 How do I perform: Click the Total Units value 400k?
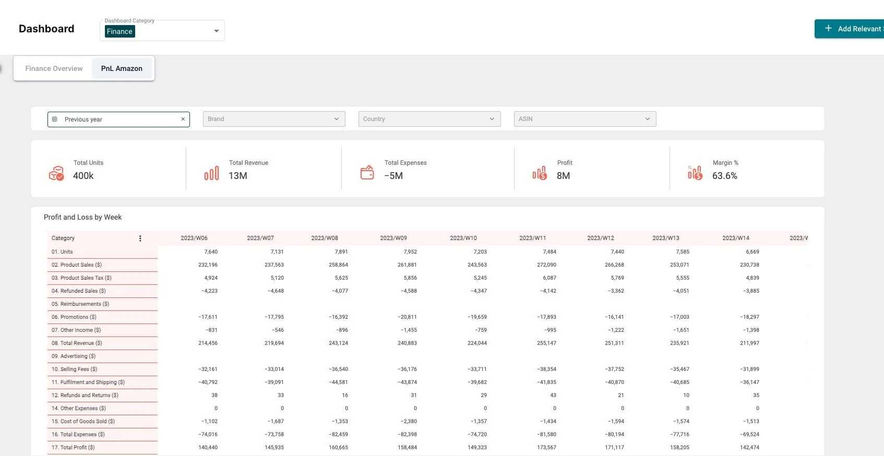(x=83, y=176)
